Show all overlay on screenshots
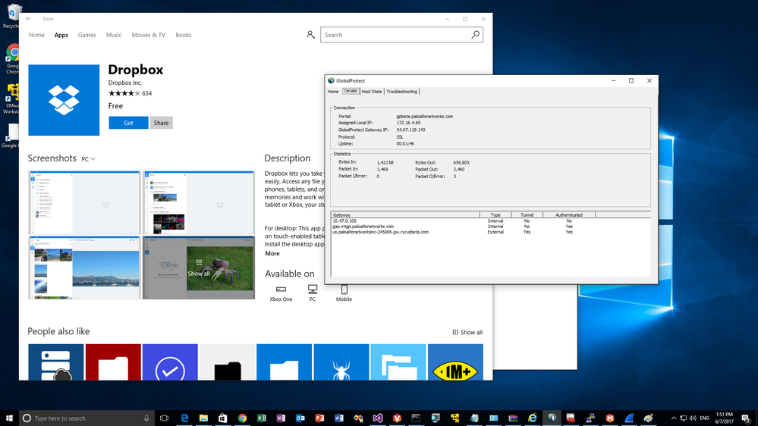The image size is (758, 426). click(199, 268)
